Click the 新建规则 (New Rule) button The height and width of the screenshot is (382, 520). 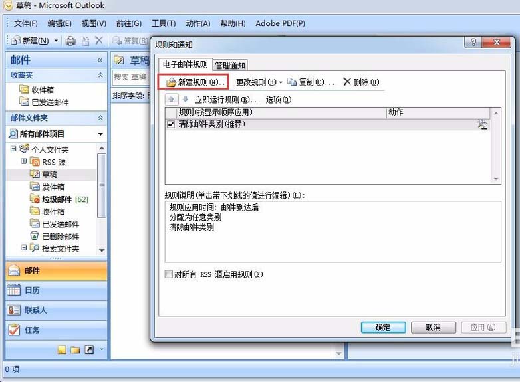(193, 82)
